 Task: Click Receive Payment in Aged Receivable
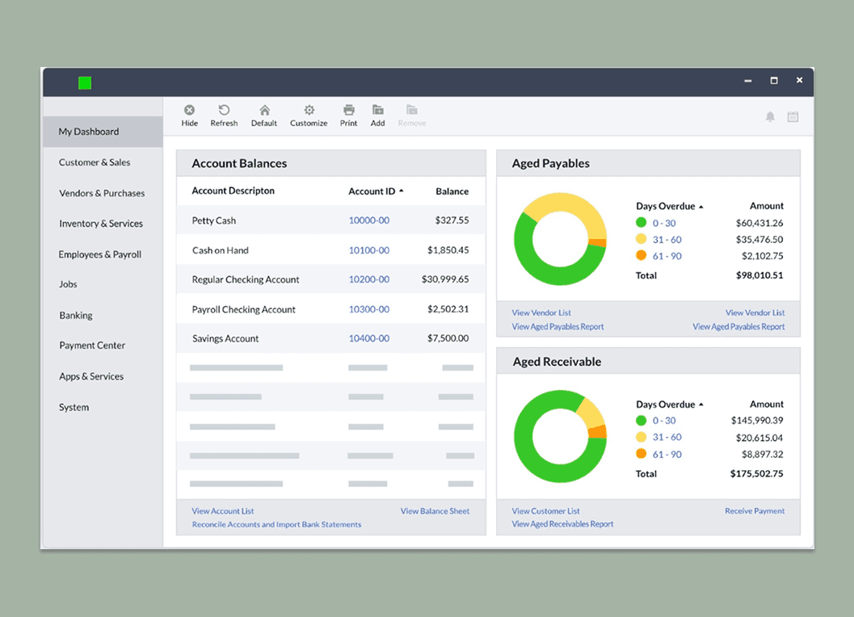point(755,510)
